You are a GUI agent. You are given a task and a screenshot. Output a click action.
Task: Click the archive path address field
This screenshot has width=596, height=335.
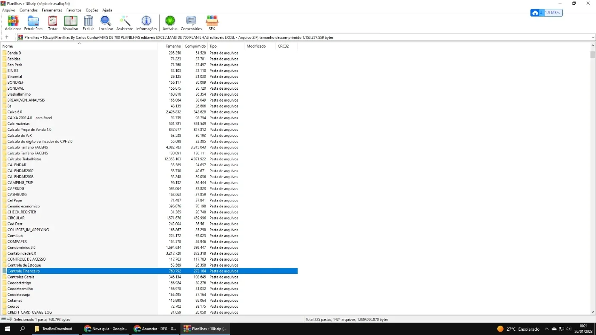[304, 37]
